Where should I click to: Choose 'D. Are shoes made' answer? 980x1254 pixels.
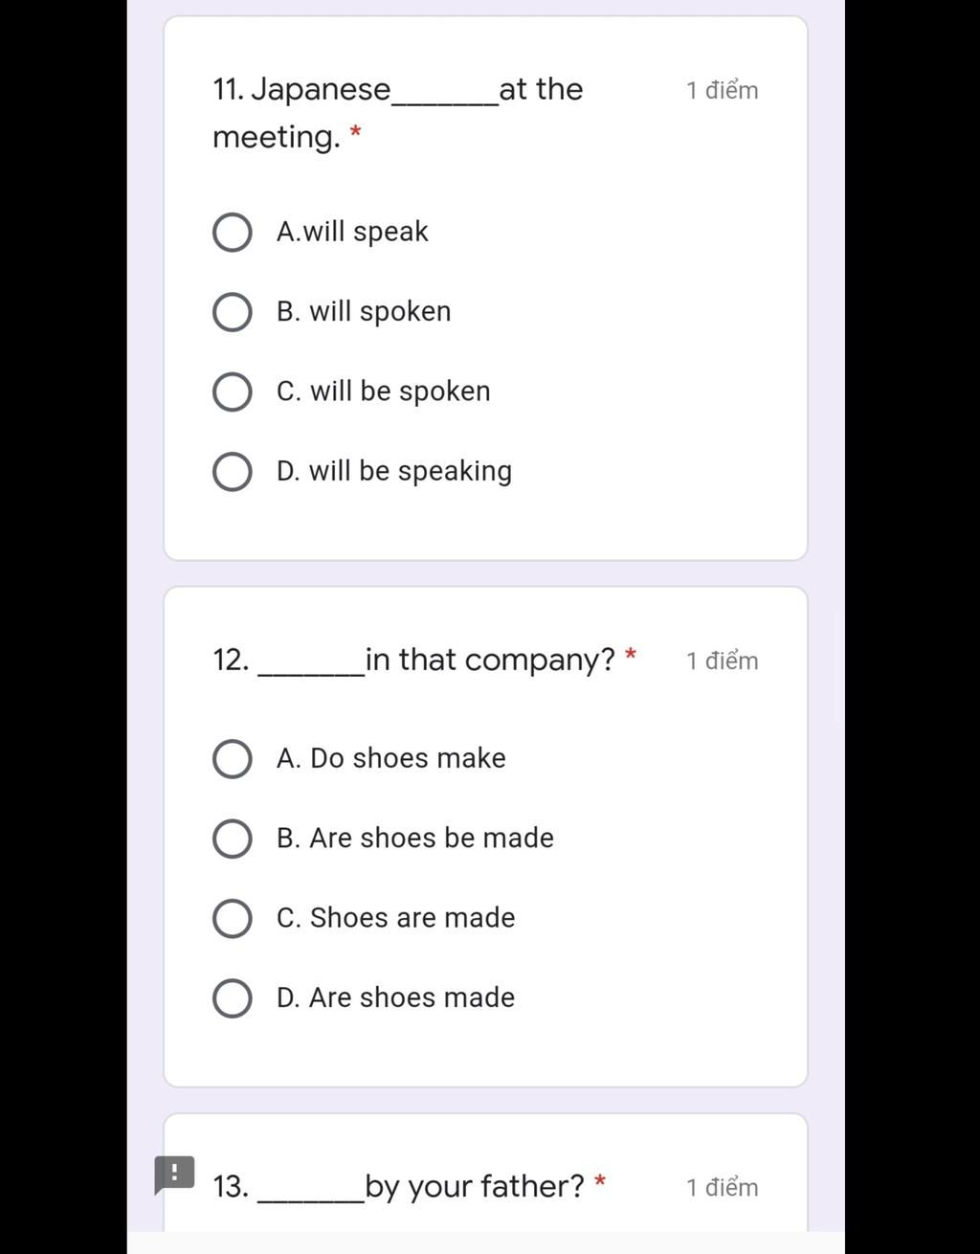point(232,998)
